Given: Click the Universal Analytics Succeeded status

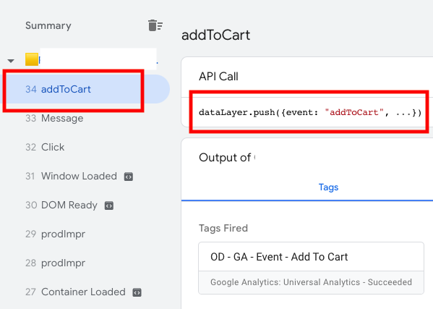Looking at the screenshot, I should pyautogui.click(x=311, y=282).
